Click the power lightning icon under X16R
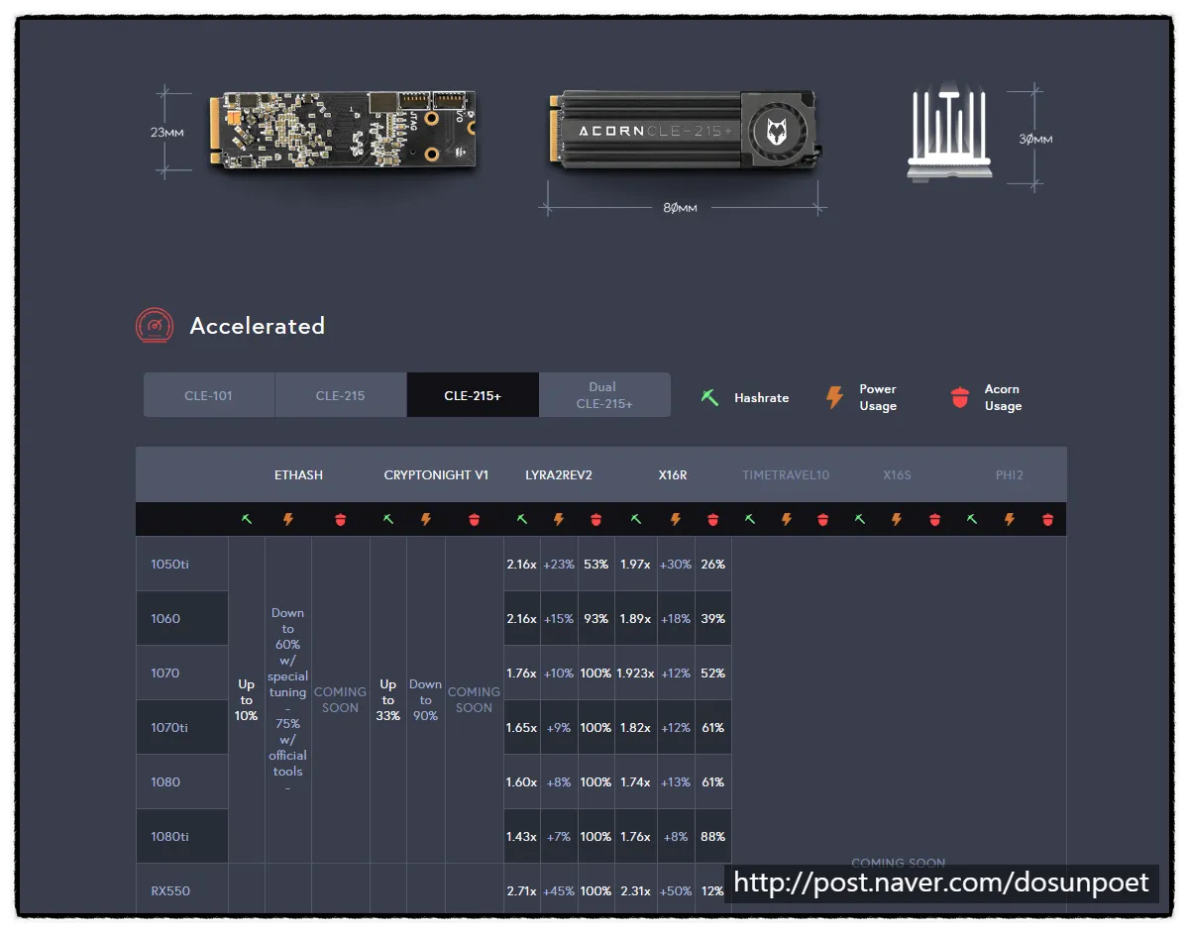Viewport: 1189px width, 933px height. 676,519
